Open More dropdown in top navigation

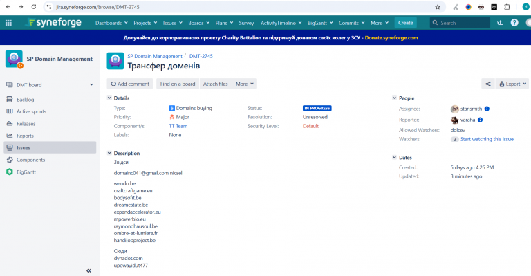point(380,23)
